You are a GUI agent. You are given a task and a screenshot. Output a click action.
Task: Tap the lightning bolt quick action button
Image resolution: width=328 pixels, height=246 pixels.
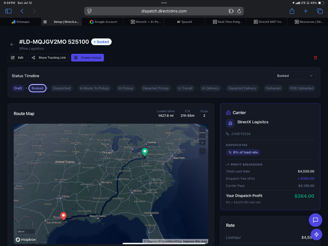click(316, 234)
